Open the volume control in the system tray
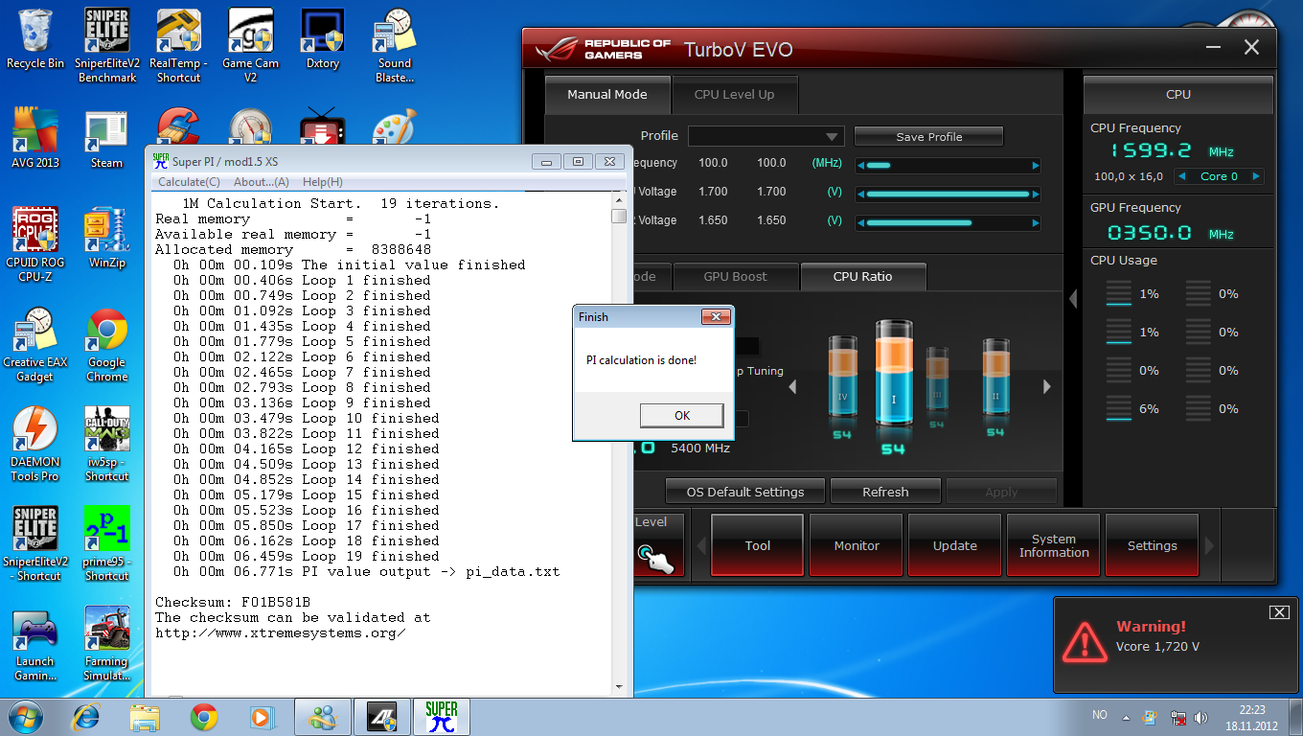Screen dimensions: 1303x736 point(1202,717)
